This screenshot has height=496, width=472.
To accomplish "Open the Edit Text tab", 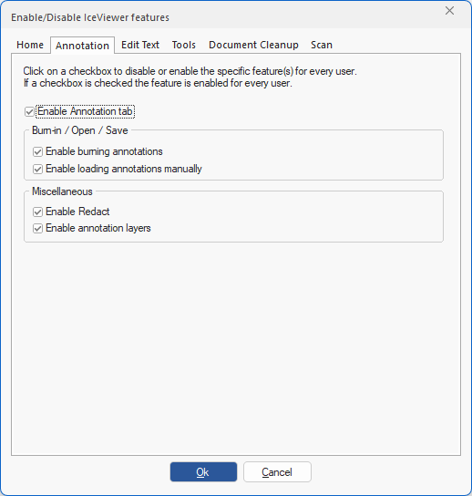I will [x=140, y=45].
